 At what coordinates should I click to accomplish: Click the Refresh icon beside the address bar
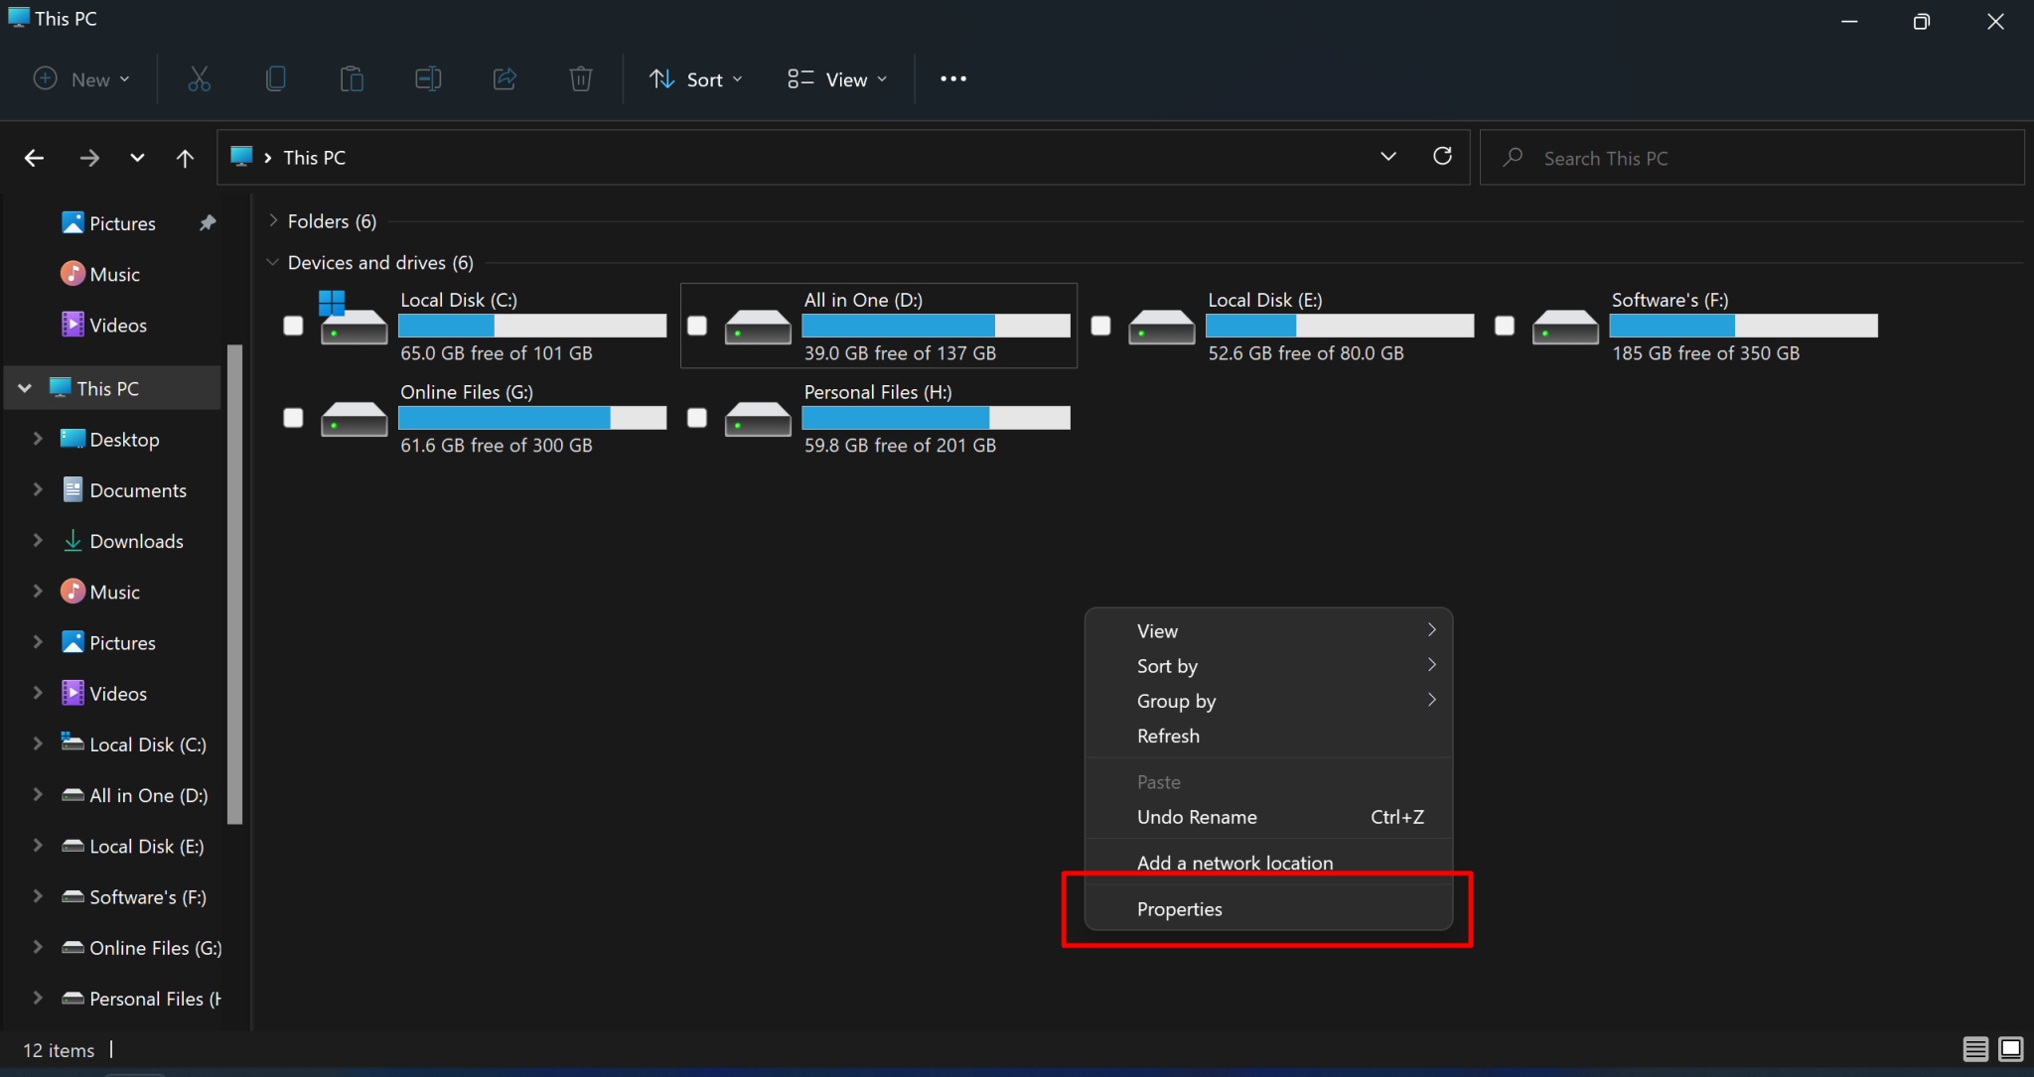[x=1442, y=157]
